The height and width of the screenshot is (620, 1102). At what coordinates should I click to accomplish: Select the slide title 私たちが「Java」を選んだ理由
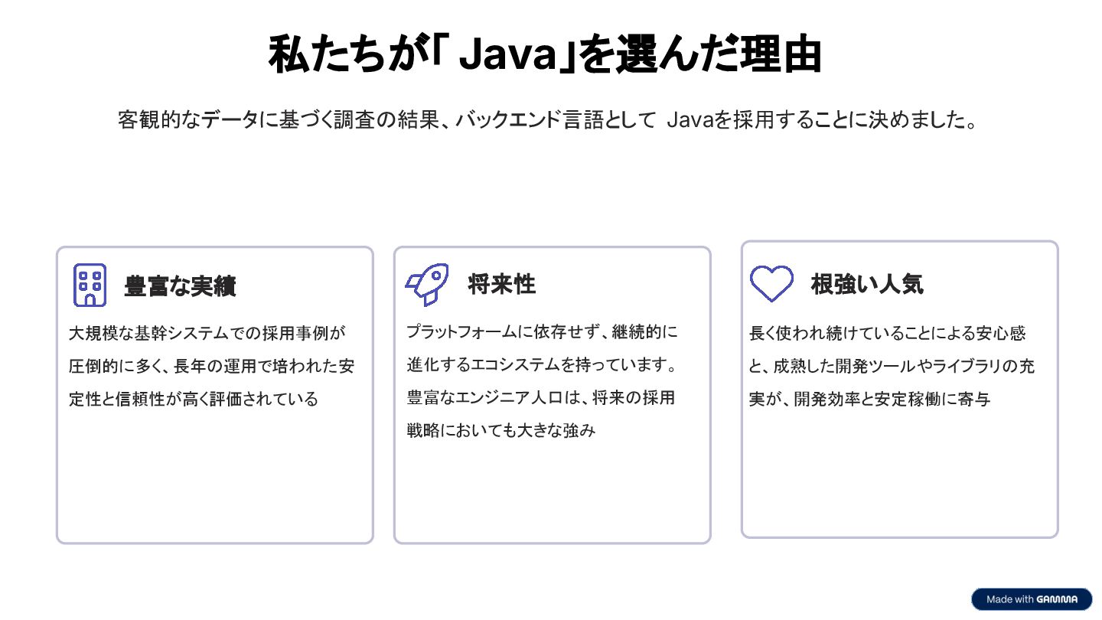tap(545, 54)
